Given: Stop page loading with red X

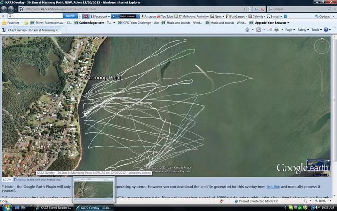Looking at the screenshot, I should [x=262, y=9].
